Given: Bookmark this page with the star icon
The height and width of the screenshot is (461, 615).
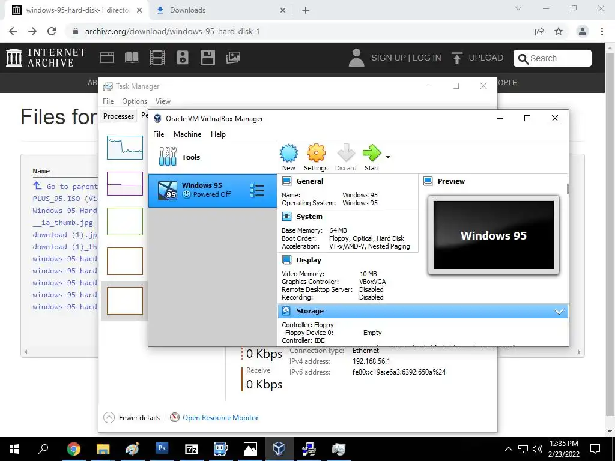Looking at the screenshot, I should pos(559,31).
